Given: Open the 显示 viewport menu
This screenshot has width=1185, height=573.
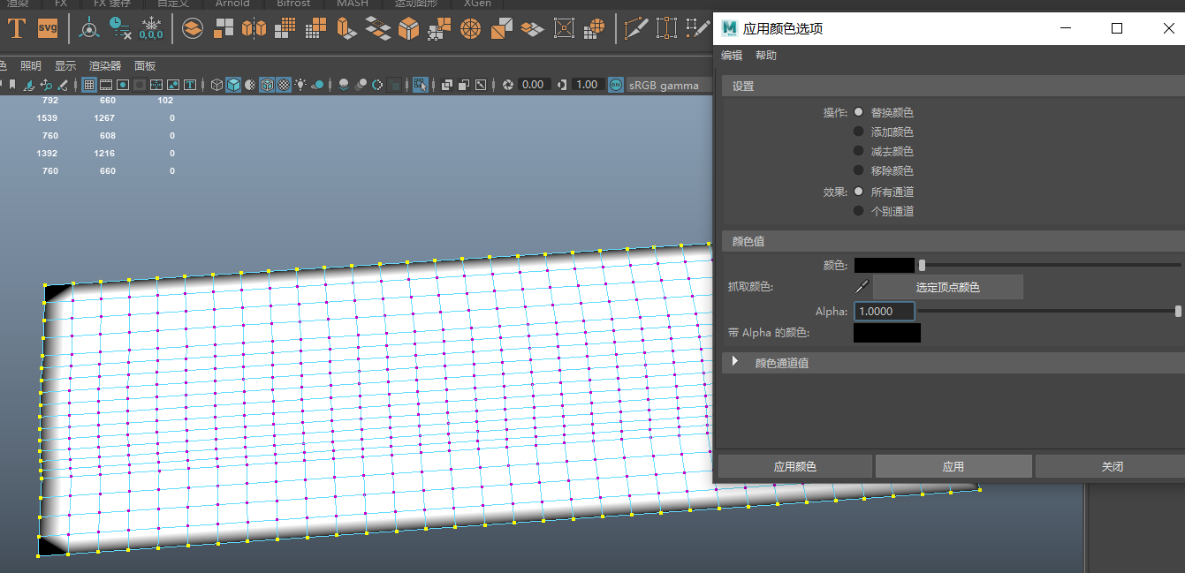Looking at the screenshot, I should click(x=65, y=66).
